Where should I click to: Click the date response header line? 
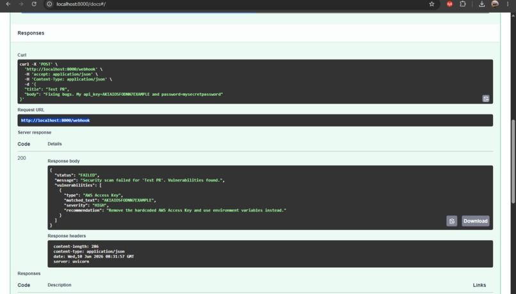point(93,256)
